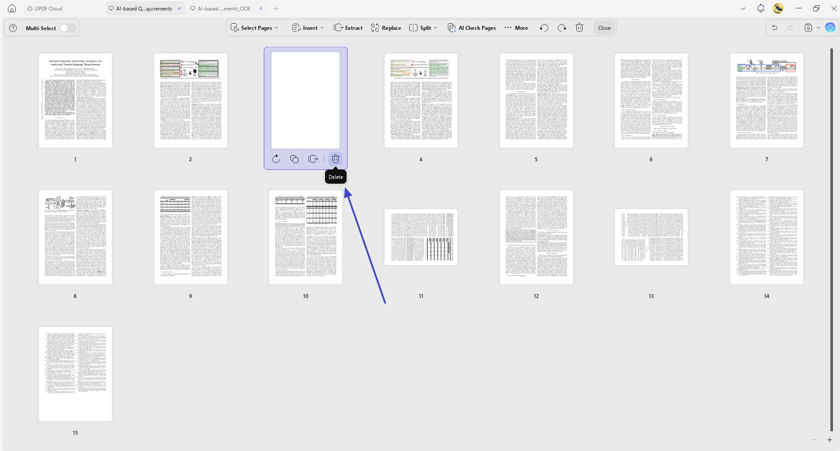Open the Insert dropdown menu
Viewport: 840px width, 451px height.
coord(308,28)
